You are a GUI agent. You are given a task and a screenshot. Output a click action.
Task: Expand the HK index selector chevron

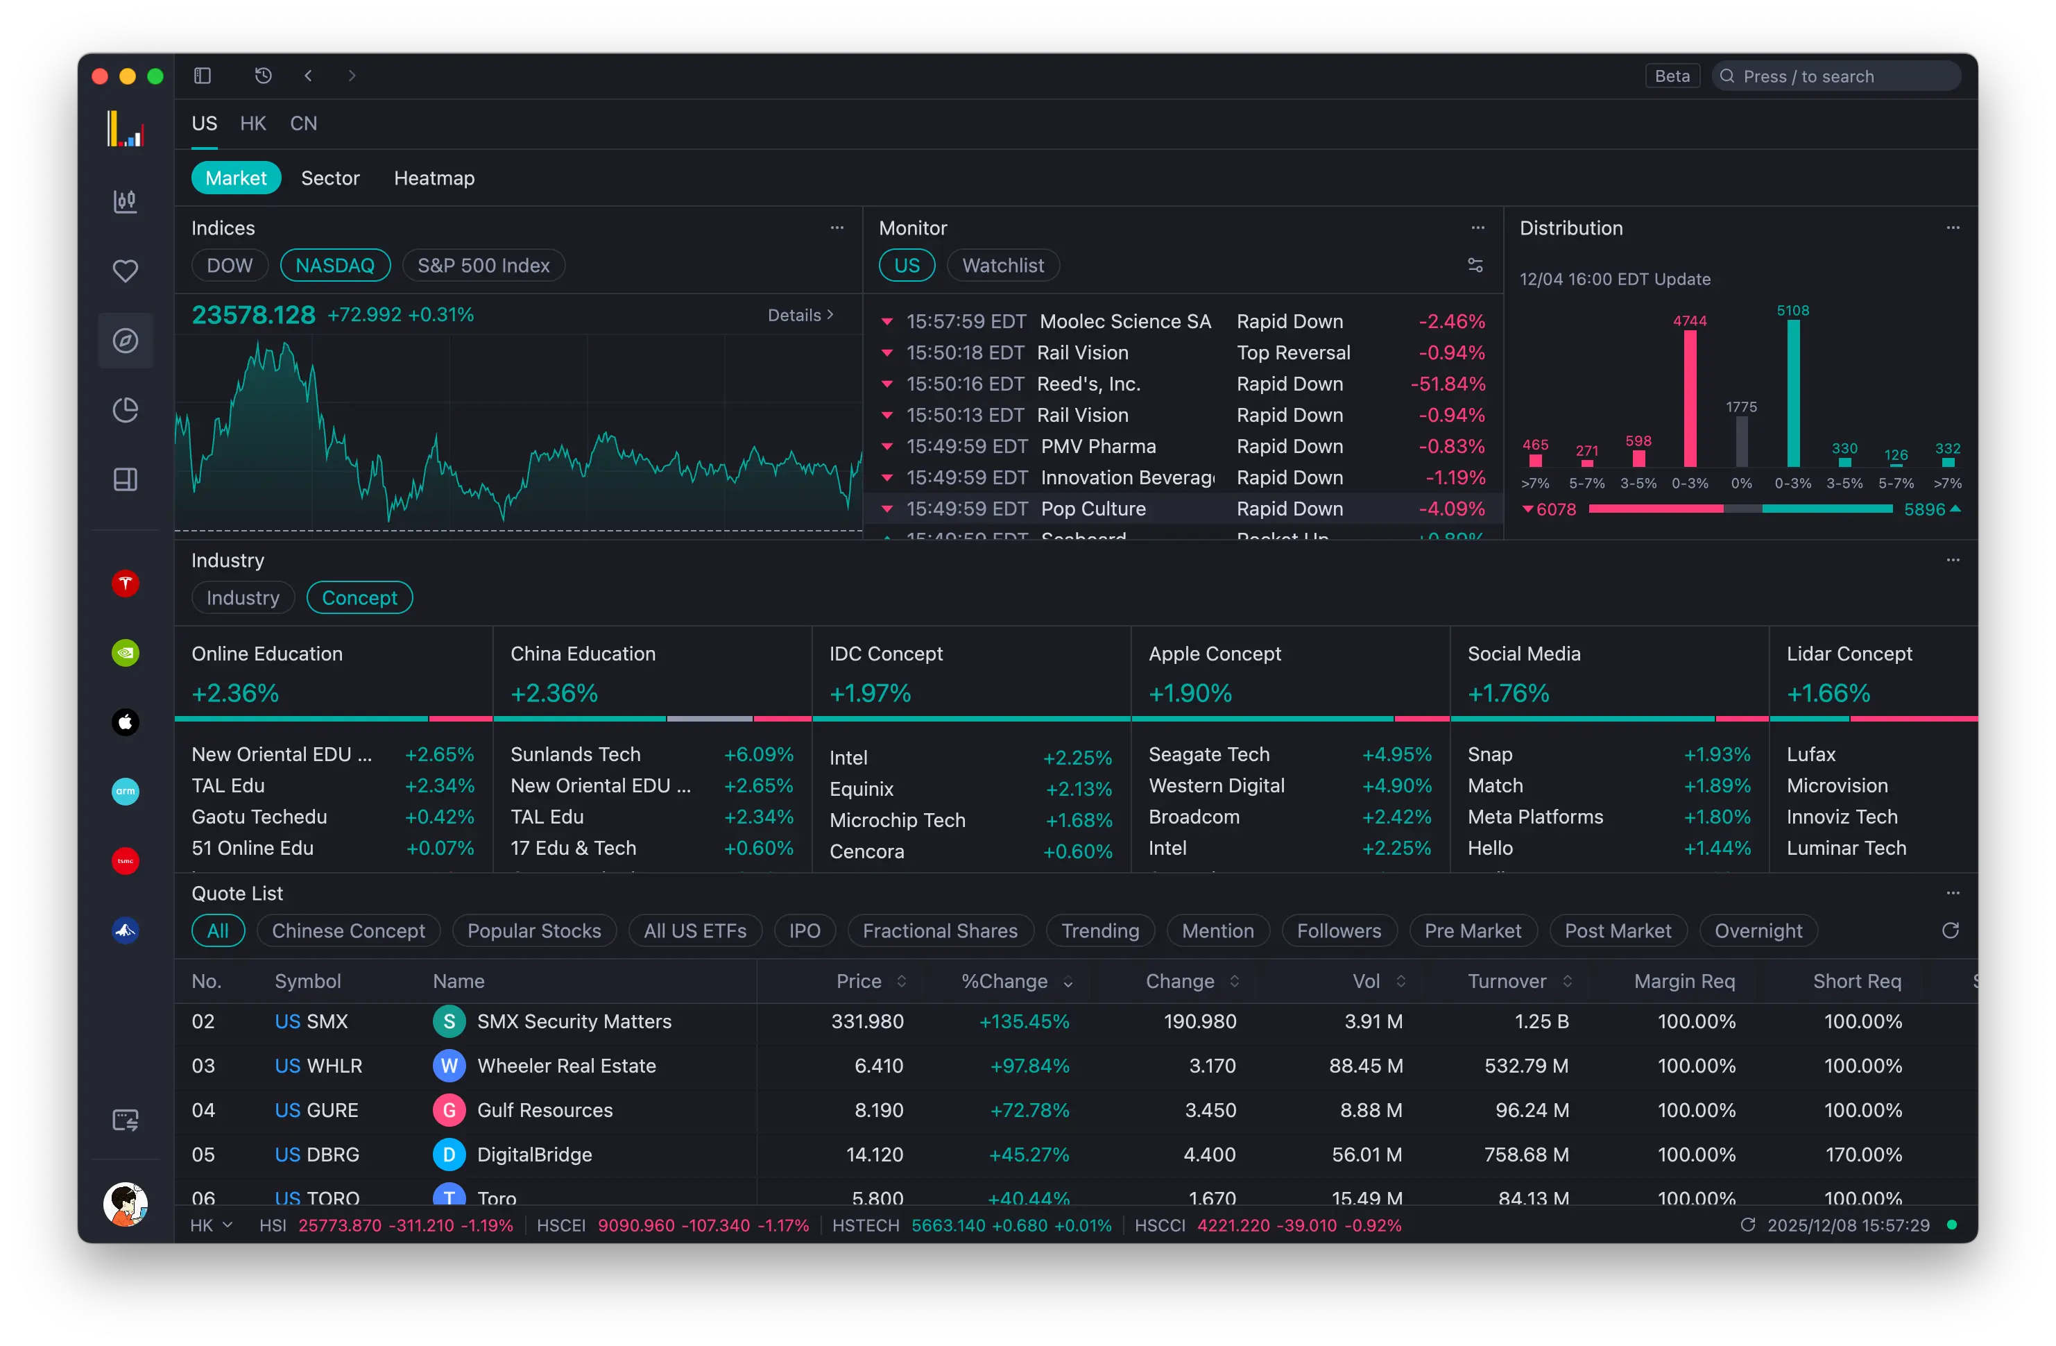229,1225
